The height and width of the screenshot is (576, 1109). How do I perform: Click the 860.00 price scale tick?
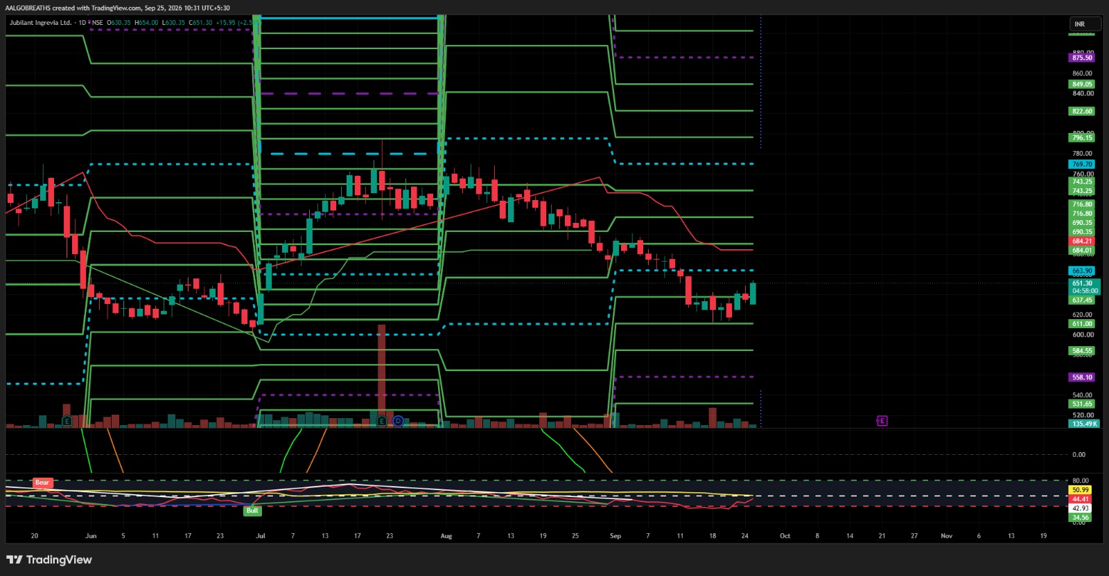pos(1082,73)
